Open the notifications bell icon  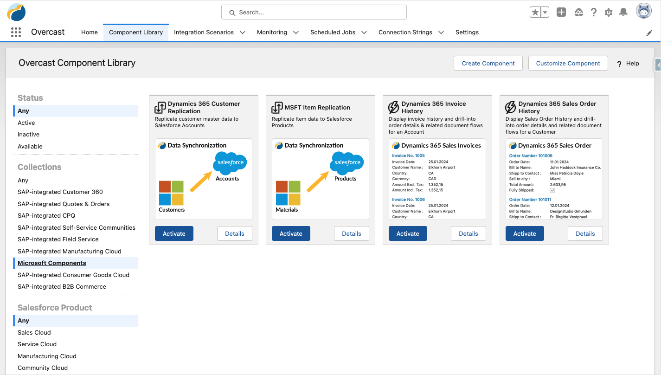[624, 13]
